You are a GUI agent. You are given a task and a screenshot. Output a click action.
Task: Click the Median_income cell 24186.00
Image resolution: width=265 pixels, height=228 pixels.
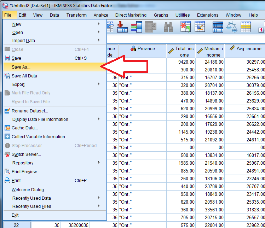point(210,62)
